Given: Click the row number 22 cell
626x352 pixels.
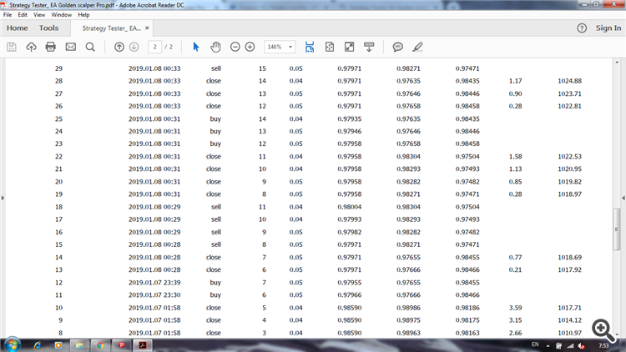Looking at the screenshot, I should coord(58,157).
